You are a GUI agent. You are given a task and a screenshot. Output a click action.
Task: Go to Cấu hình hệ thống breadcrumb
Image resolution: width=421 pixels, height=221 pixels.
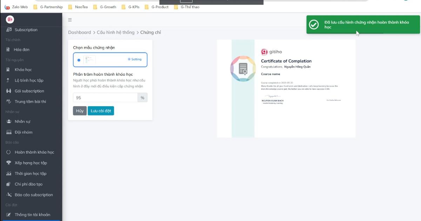click(x=115, y=32)
